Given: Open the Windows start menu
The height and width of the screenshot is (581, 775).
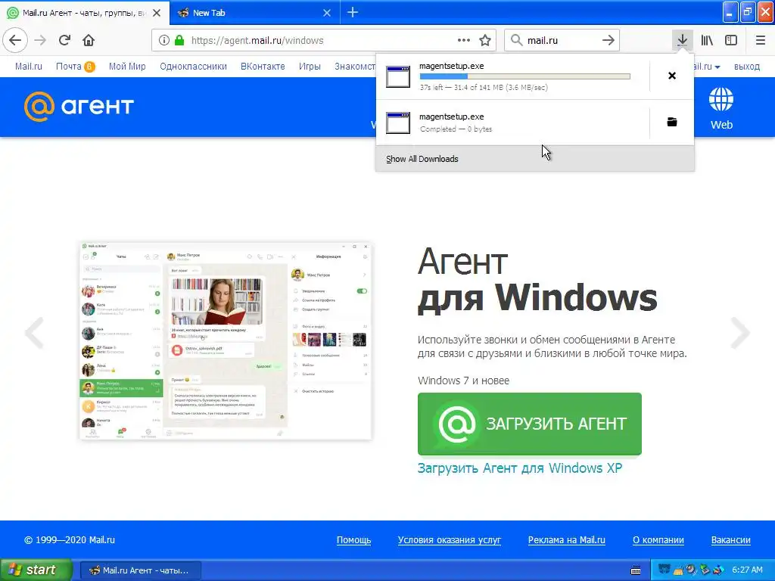Looking at the screenshot, I should coord(36,570).
